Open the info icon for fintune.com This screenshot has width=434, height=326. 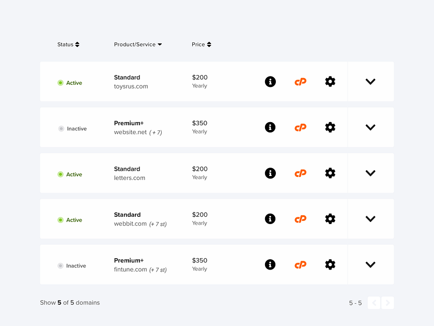(x=270, y=264)
